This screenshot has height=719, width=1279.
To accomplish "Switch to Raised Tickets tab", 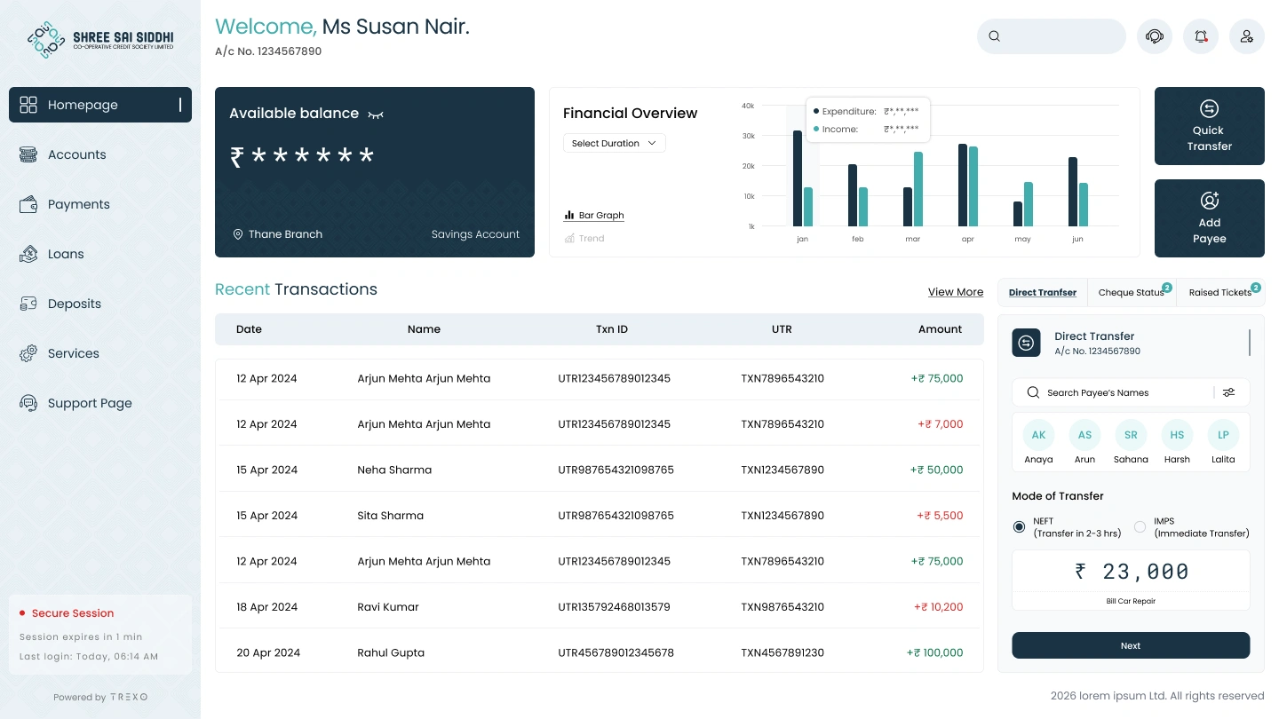I will (x=1220, y=292).
